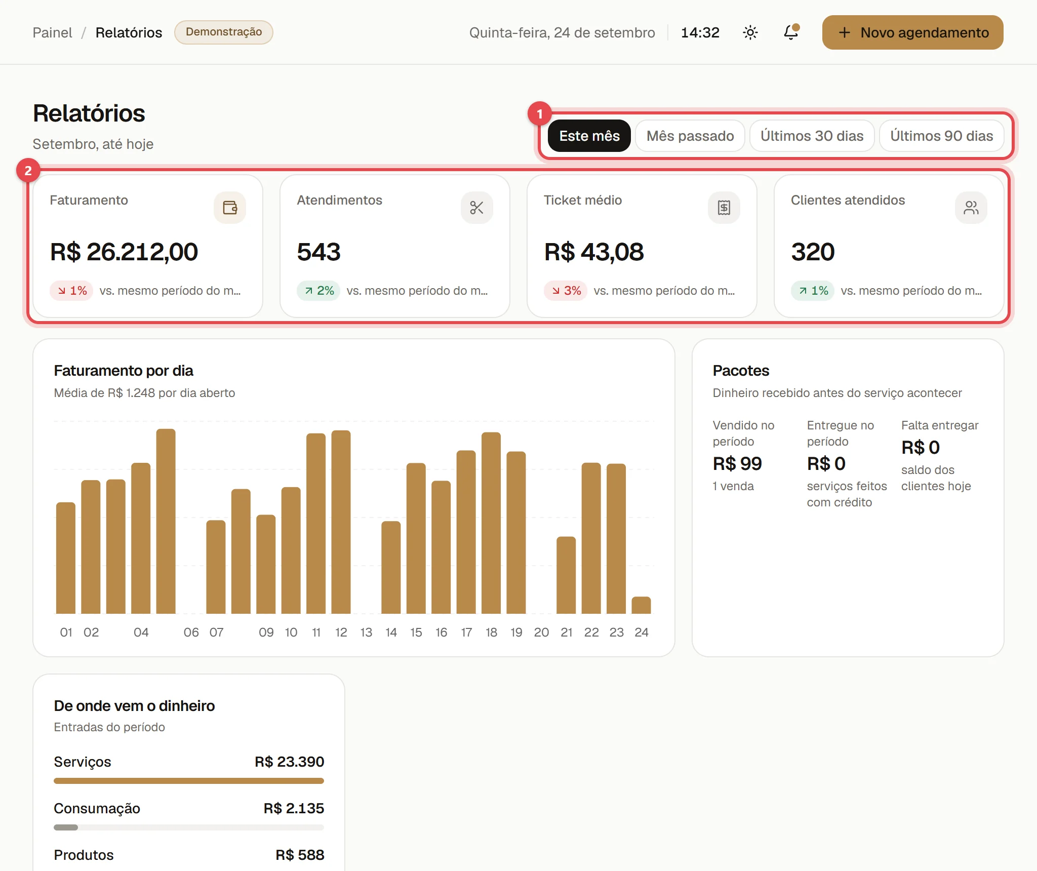Click 'Média de R$ 1.248 por dia aberto'

pyautogui.click(x=144, y=393)
